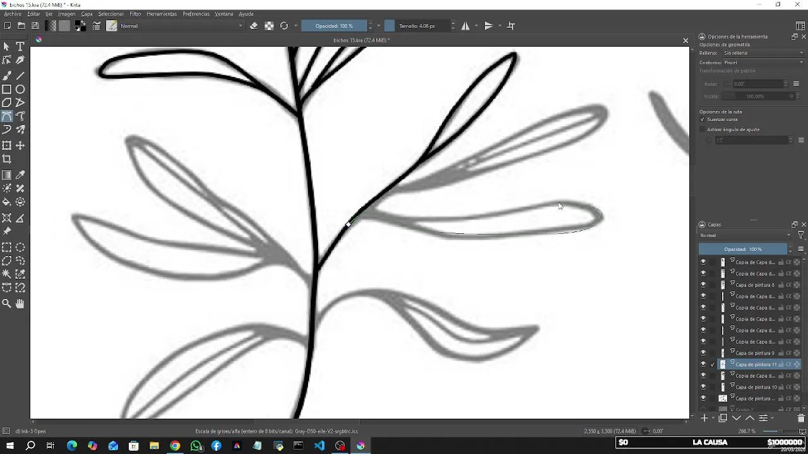Delete the selected layer
This screenshot has height=454, width=808.
click(x=800, y=418)
